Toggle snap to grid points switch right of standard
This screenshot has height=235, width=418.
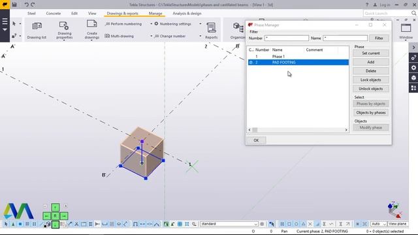[x=282, y=224]
